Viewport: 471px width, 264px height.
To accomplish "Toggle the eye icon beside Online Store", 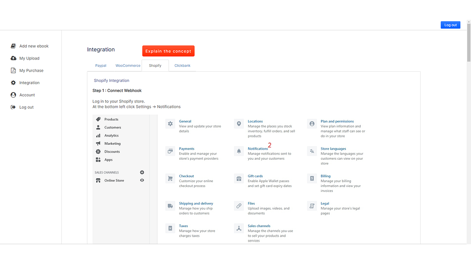I will (142, 180).
